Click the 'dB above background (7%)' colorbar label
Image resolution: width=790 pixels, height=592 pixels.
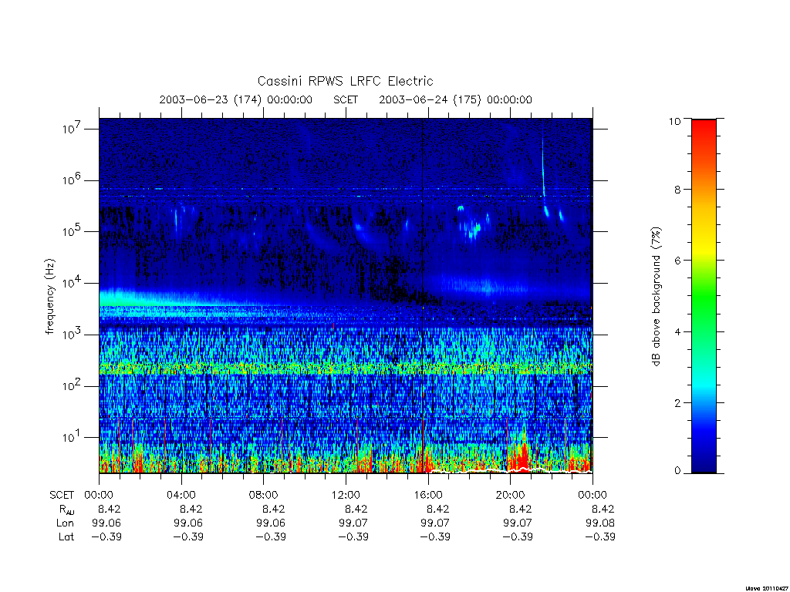pos(656,296)
